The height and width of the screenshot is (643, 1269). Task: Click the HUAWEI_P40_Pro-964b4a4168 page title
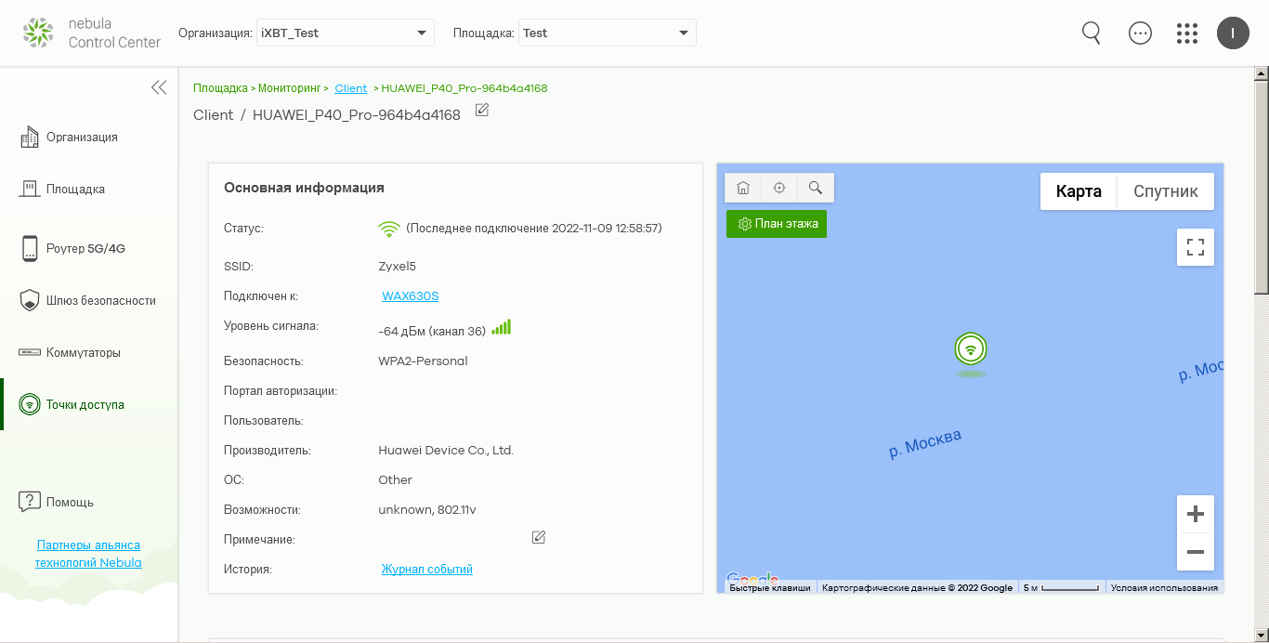point(357,115)
